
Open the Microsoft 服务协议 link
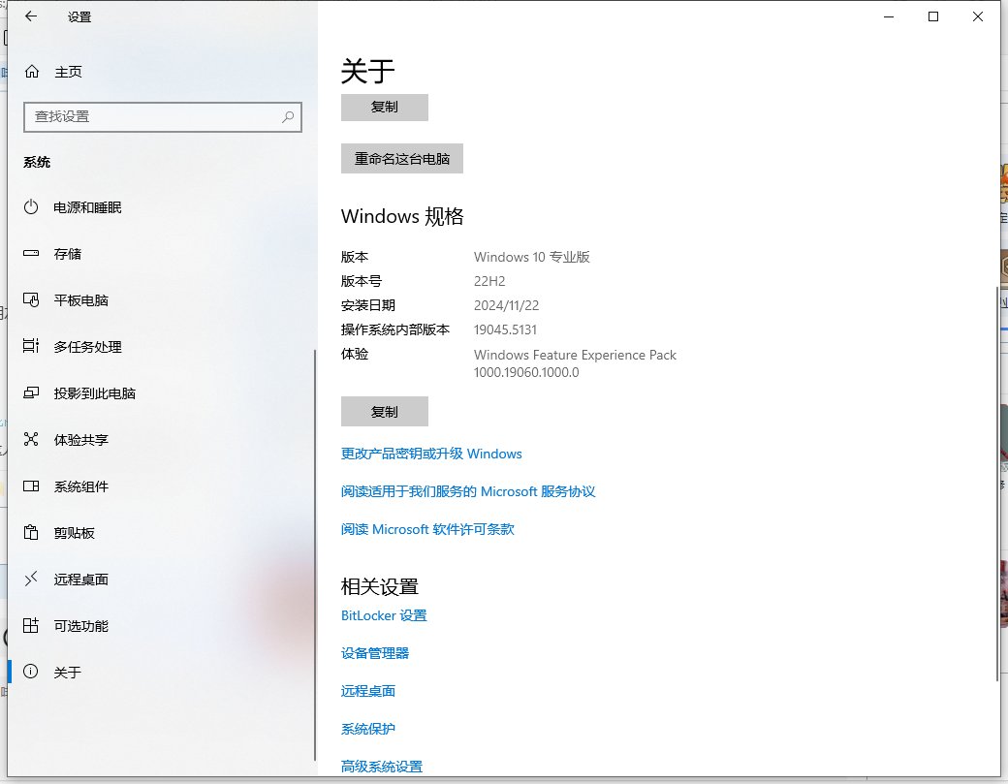(468, 491)
